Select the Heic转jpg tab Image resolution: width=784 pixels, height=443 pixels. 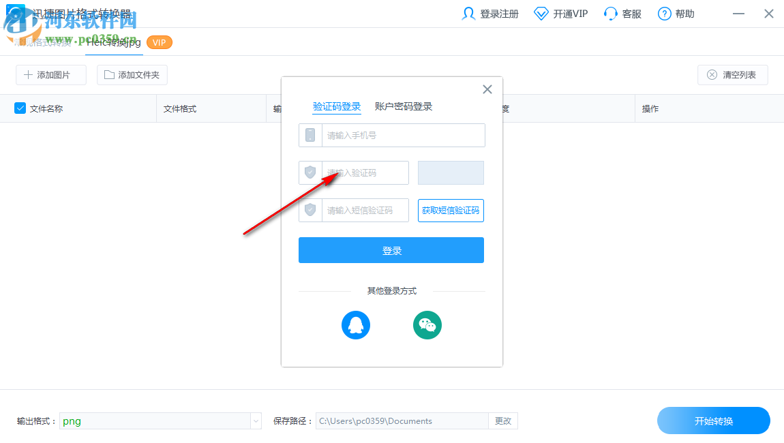point(113,42)
